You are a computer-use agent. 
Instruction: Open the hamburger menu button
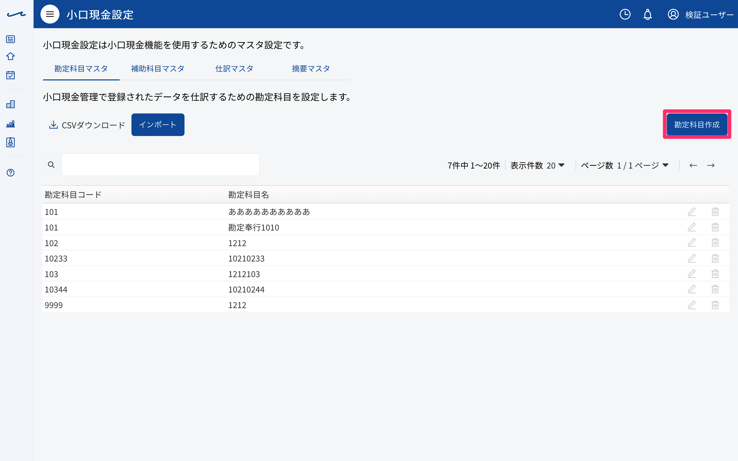click(x=50, y=14)
